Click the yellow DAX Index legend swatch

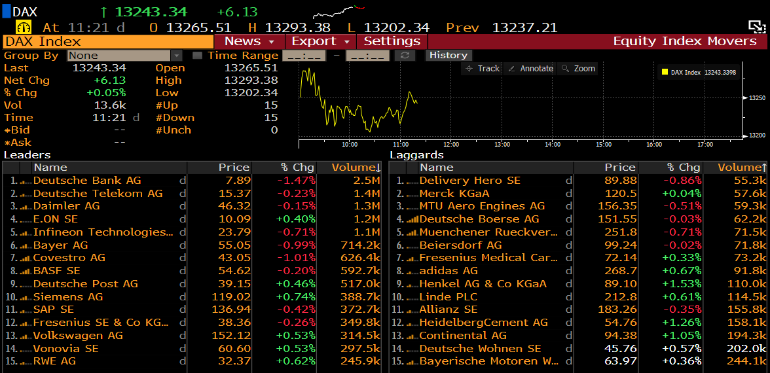click(665, 72)
